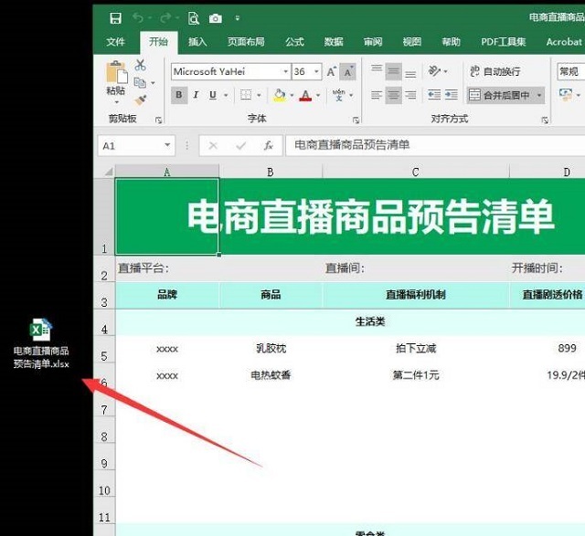Viewport: 585px width, 536px height.
Task: Toggle Align Right icon
Action: pyautogui.click(x=410, y=95)
